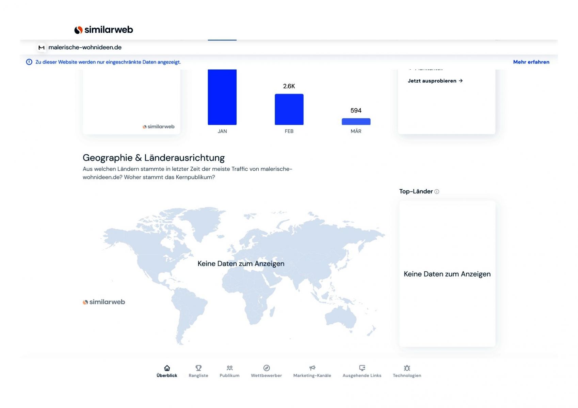Click the Rangliste trophy icon
This screenshot has width=578, height=408.
pyautogui.click(x=198, y=368)
